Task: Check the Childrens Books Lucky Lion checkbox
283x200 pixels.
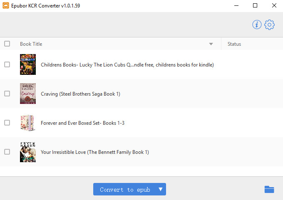Action: pos(7,64)
